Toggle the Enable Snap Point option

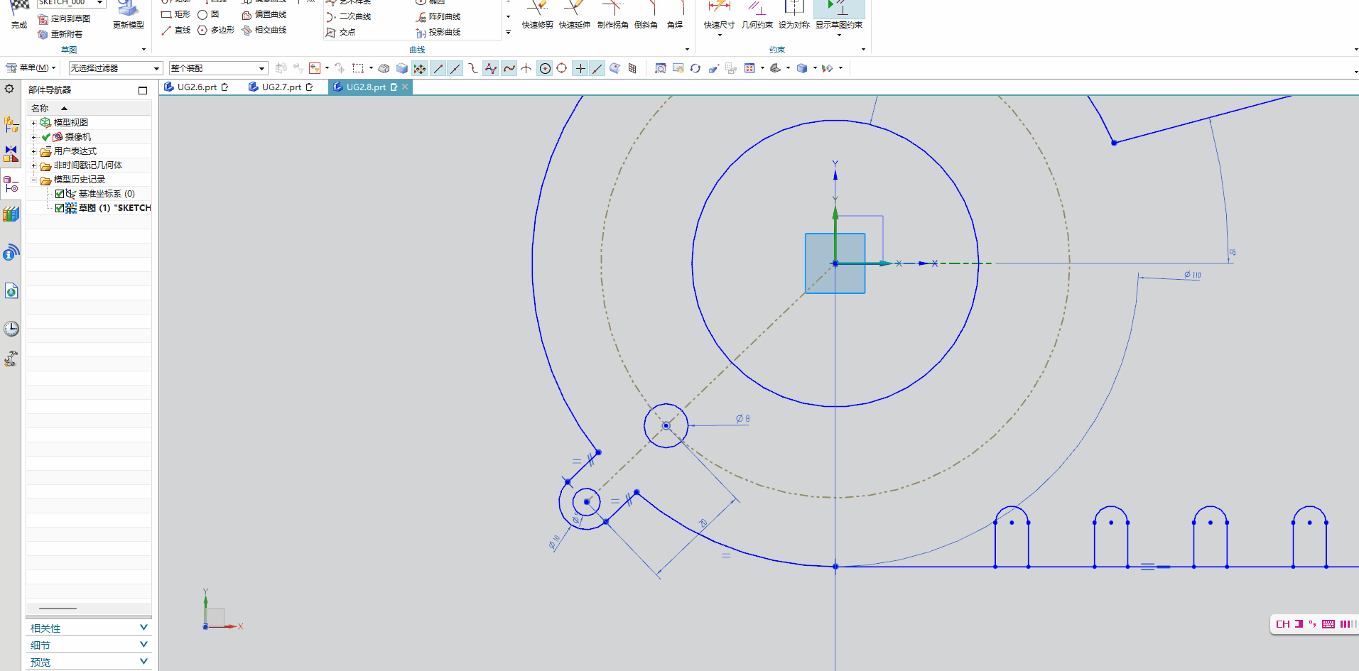pyautogui.click(x=420, y=68)
